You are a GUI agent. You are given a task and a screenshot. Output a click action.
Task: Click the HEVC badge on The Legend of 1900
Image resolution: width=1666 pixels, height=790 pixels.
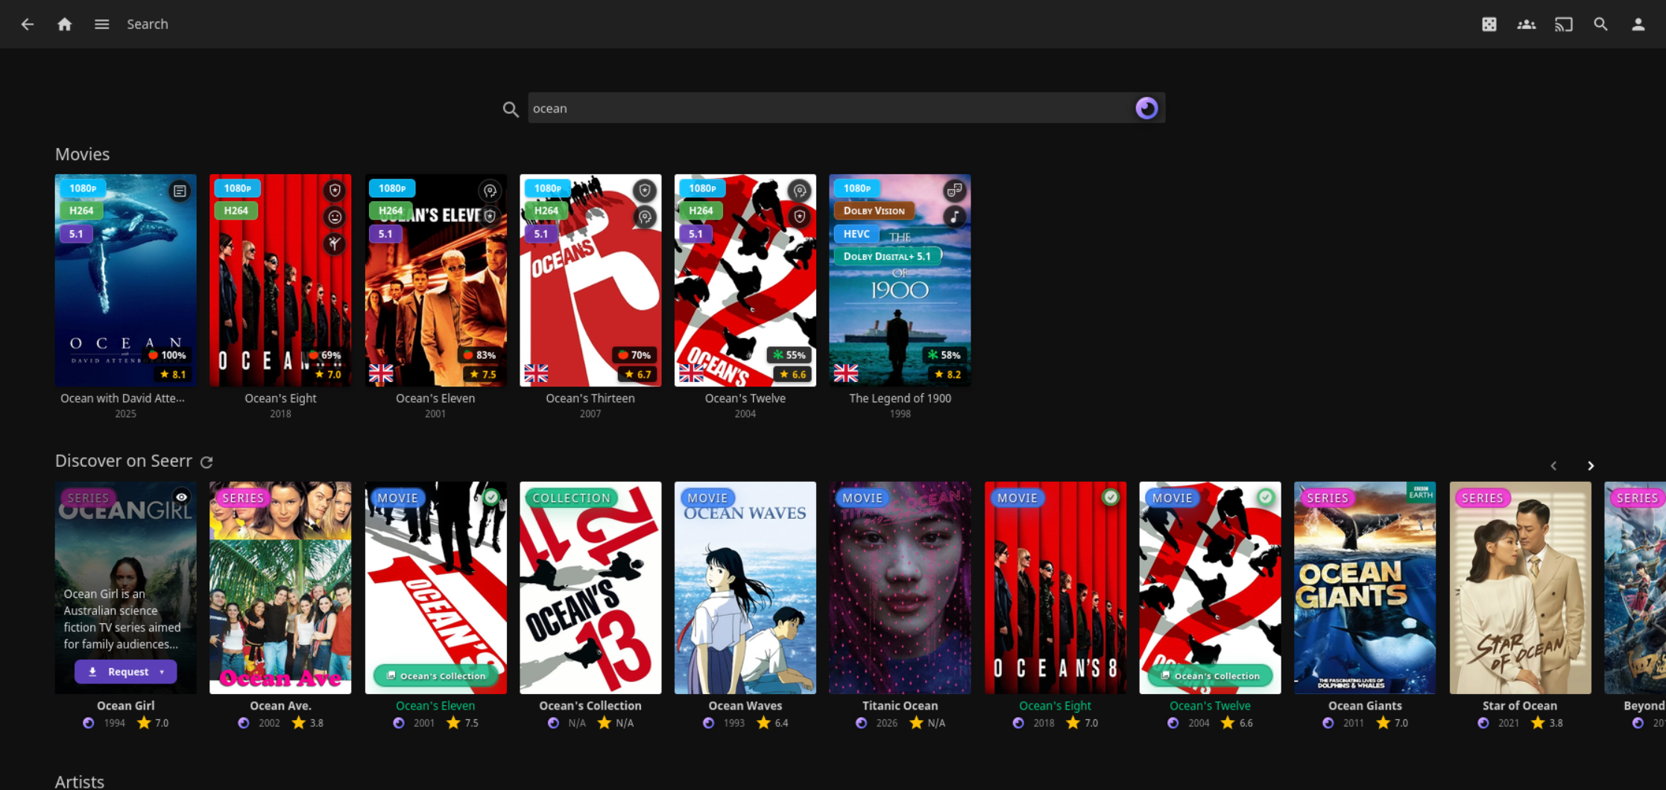[x=856, y=234]
